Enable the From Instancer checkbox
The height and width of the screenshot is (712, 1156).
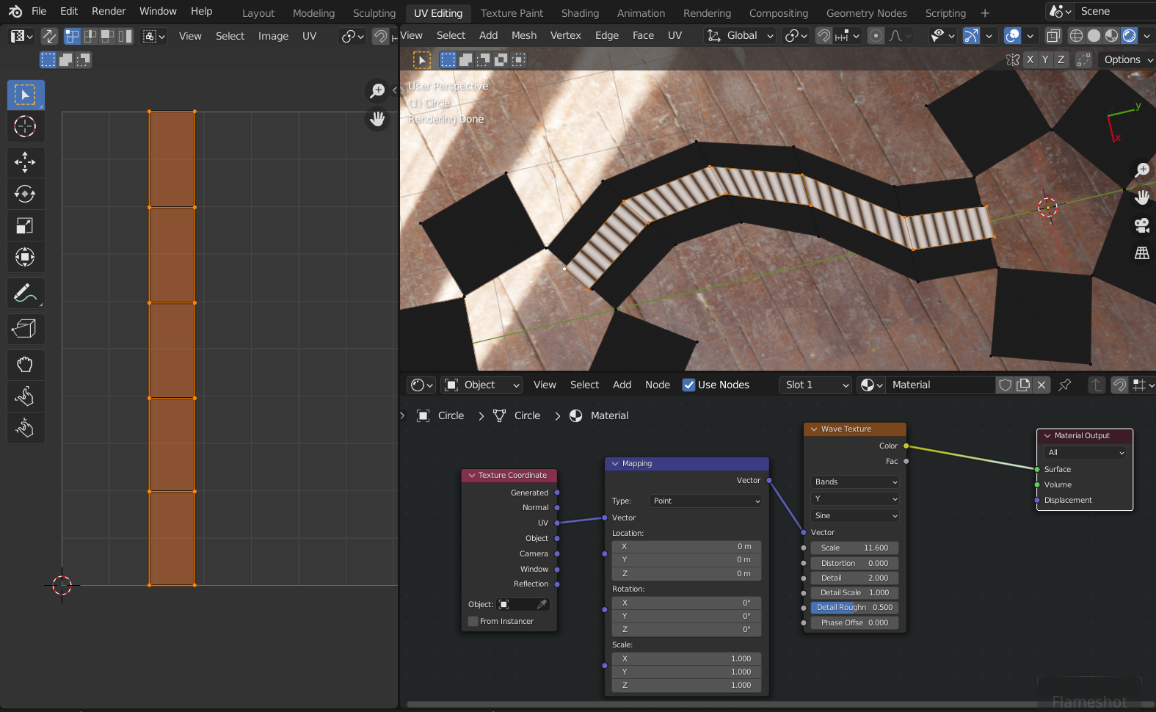pyautogui.click(x=473, y=622)
